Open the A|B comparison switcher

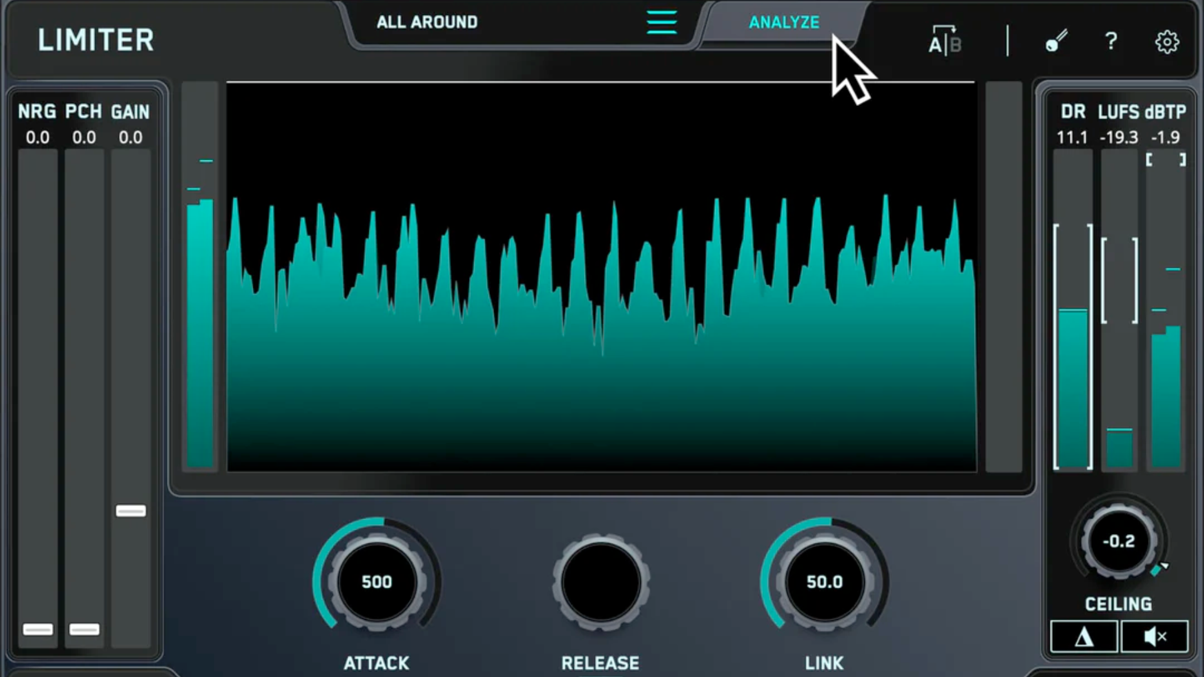pos(944,41)
